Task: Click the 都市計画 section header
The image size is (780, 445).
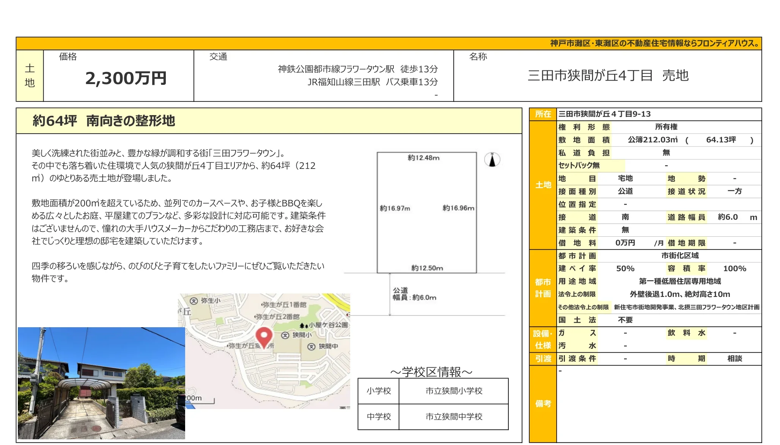Action: point(543,288)
